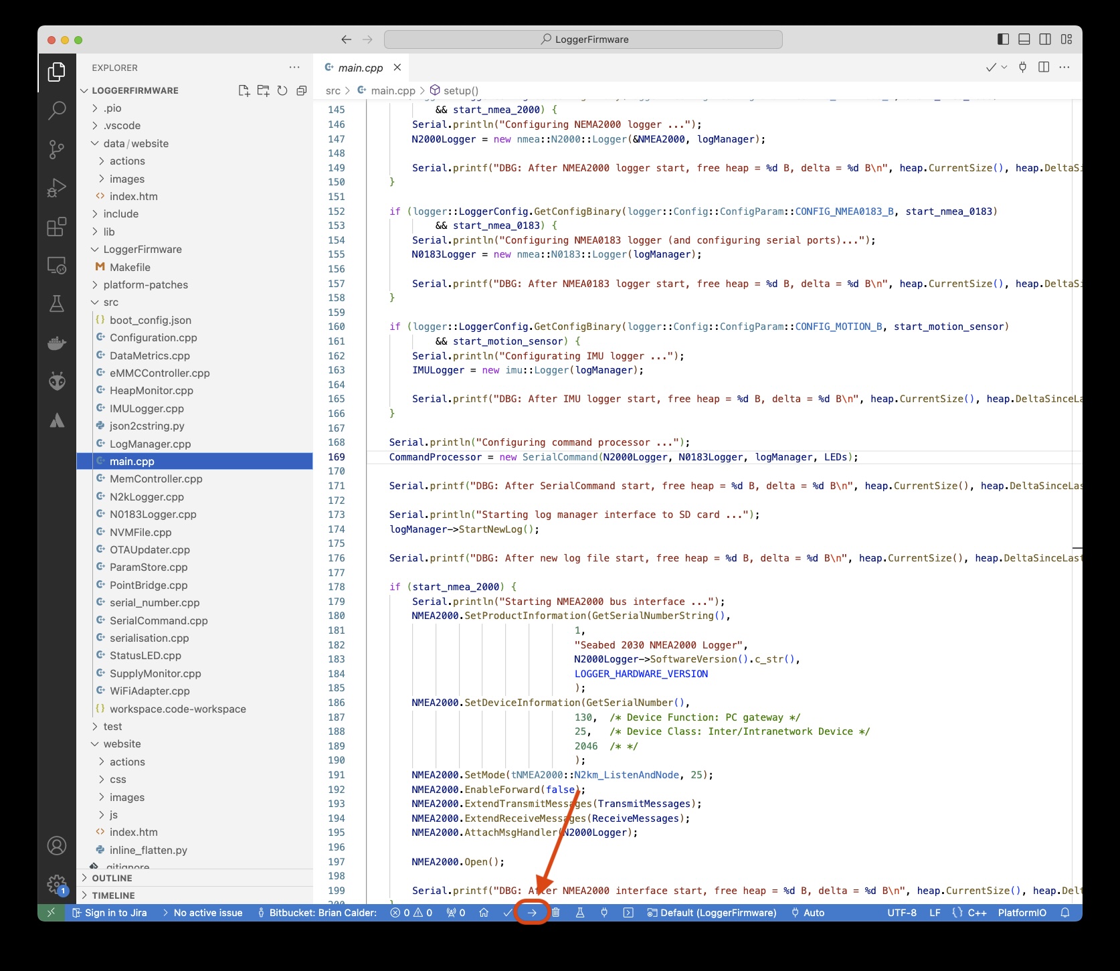1120x971 pixels.
Task: Open the PlatformIO alien icon view
Action: (x=57, y=381)
